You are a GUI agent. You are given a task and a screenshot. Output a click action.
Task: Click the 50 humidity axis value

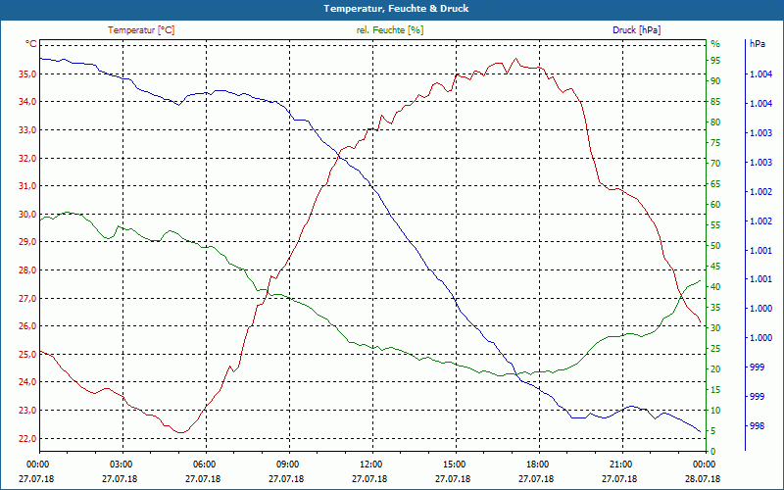point(715,246)
